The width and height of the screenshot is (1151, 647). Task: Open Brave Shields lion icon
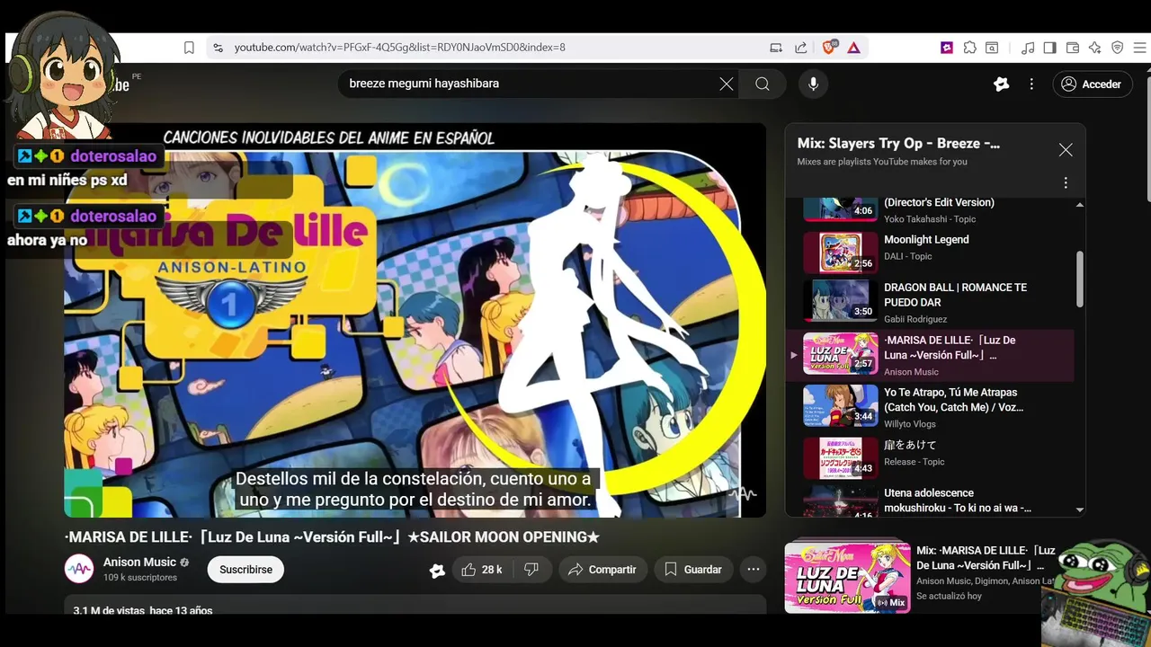click(829, 48)
